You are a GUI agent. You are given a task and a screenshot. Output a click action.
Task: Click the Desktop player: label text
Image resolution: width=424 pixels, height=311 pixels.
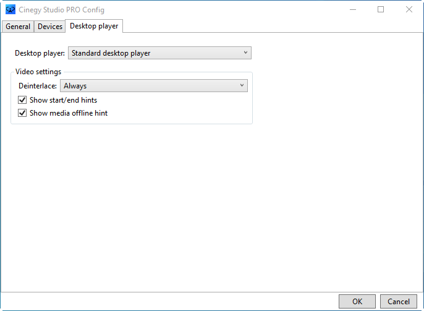click(40, 53)
